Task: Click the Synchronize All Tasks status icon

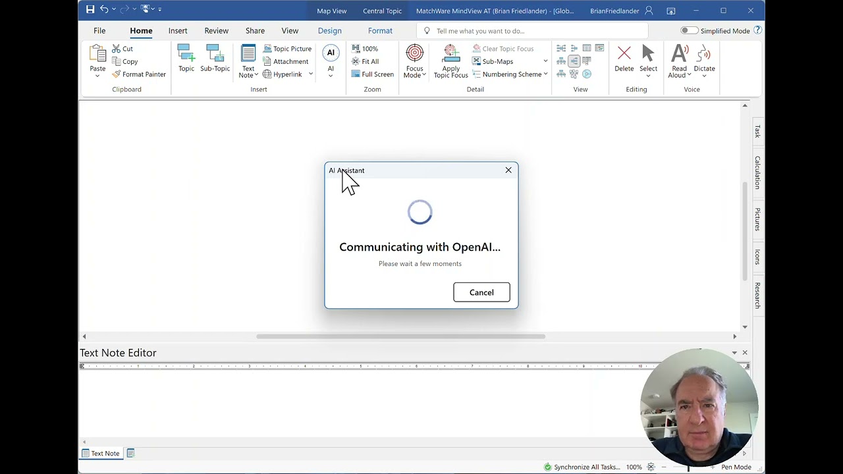Action: (547, 467)
